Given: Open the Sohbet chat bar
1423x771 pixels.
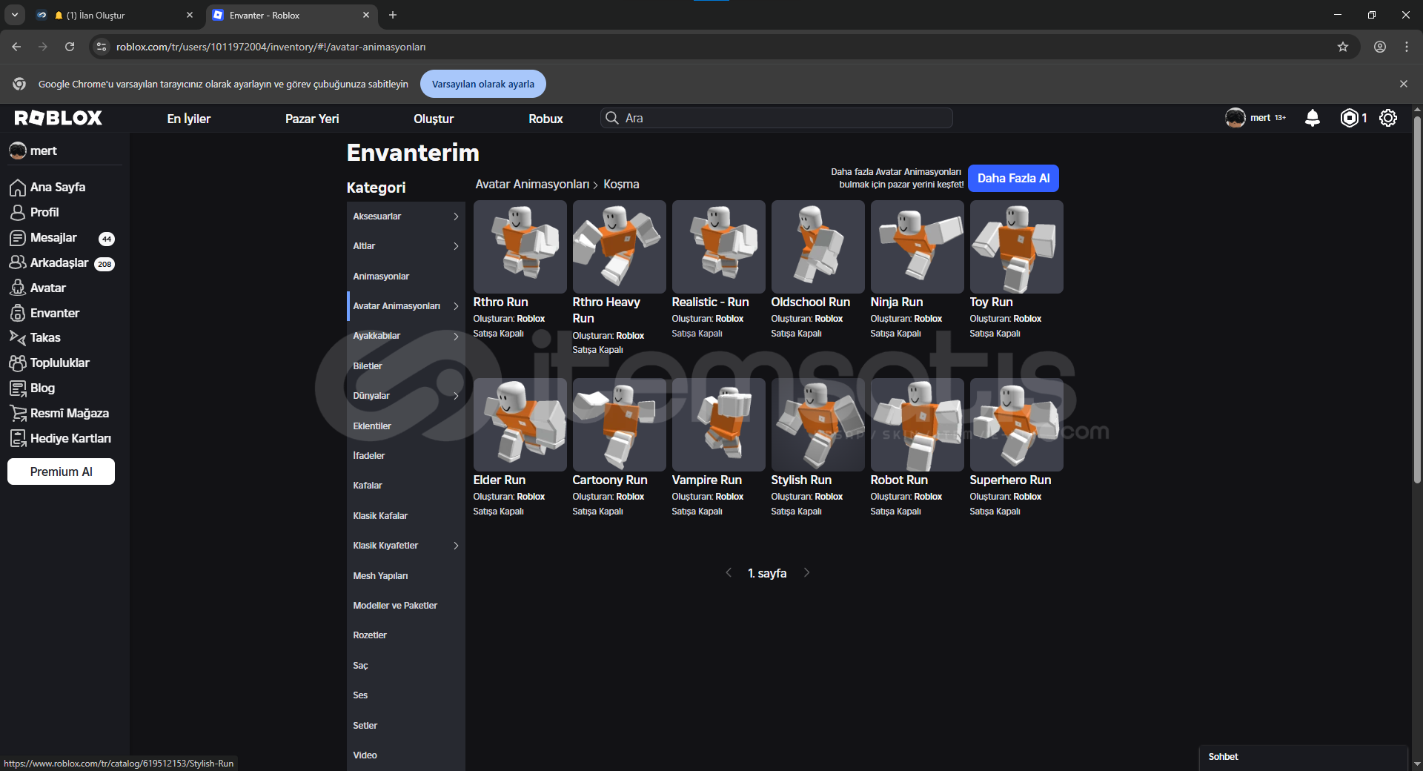Looking at the screenshot, I should pyautogui.click(x=1303, y=757).
